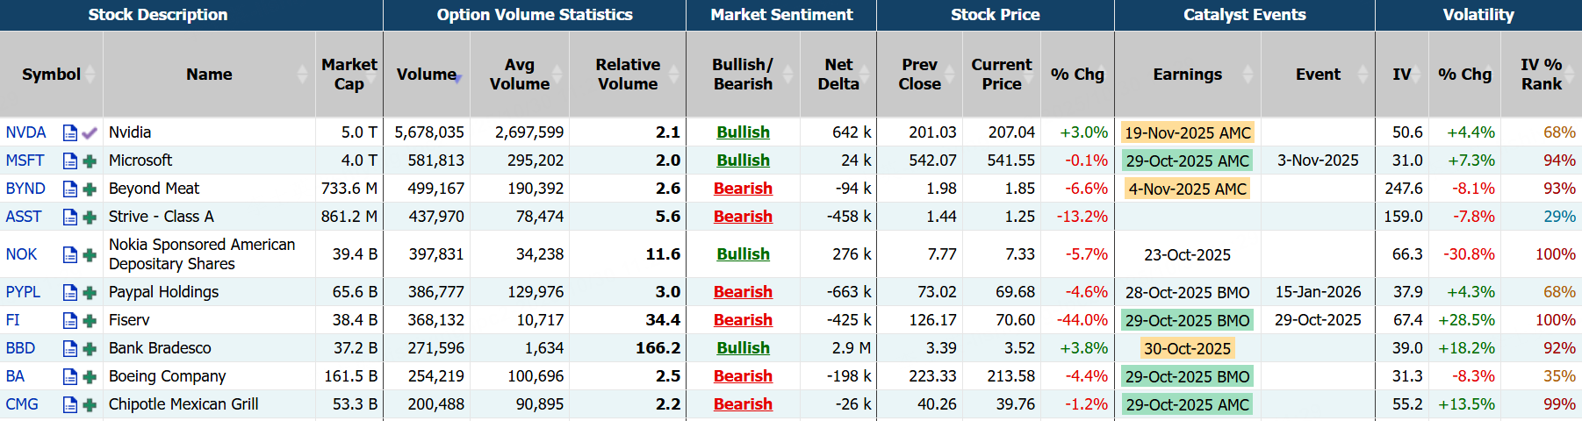Open the document icon next to NOK
The height and width of the screenshot is (421, 1582).
click(70, 254)
